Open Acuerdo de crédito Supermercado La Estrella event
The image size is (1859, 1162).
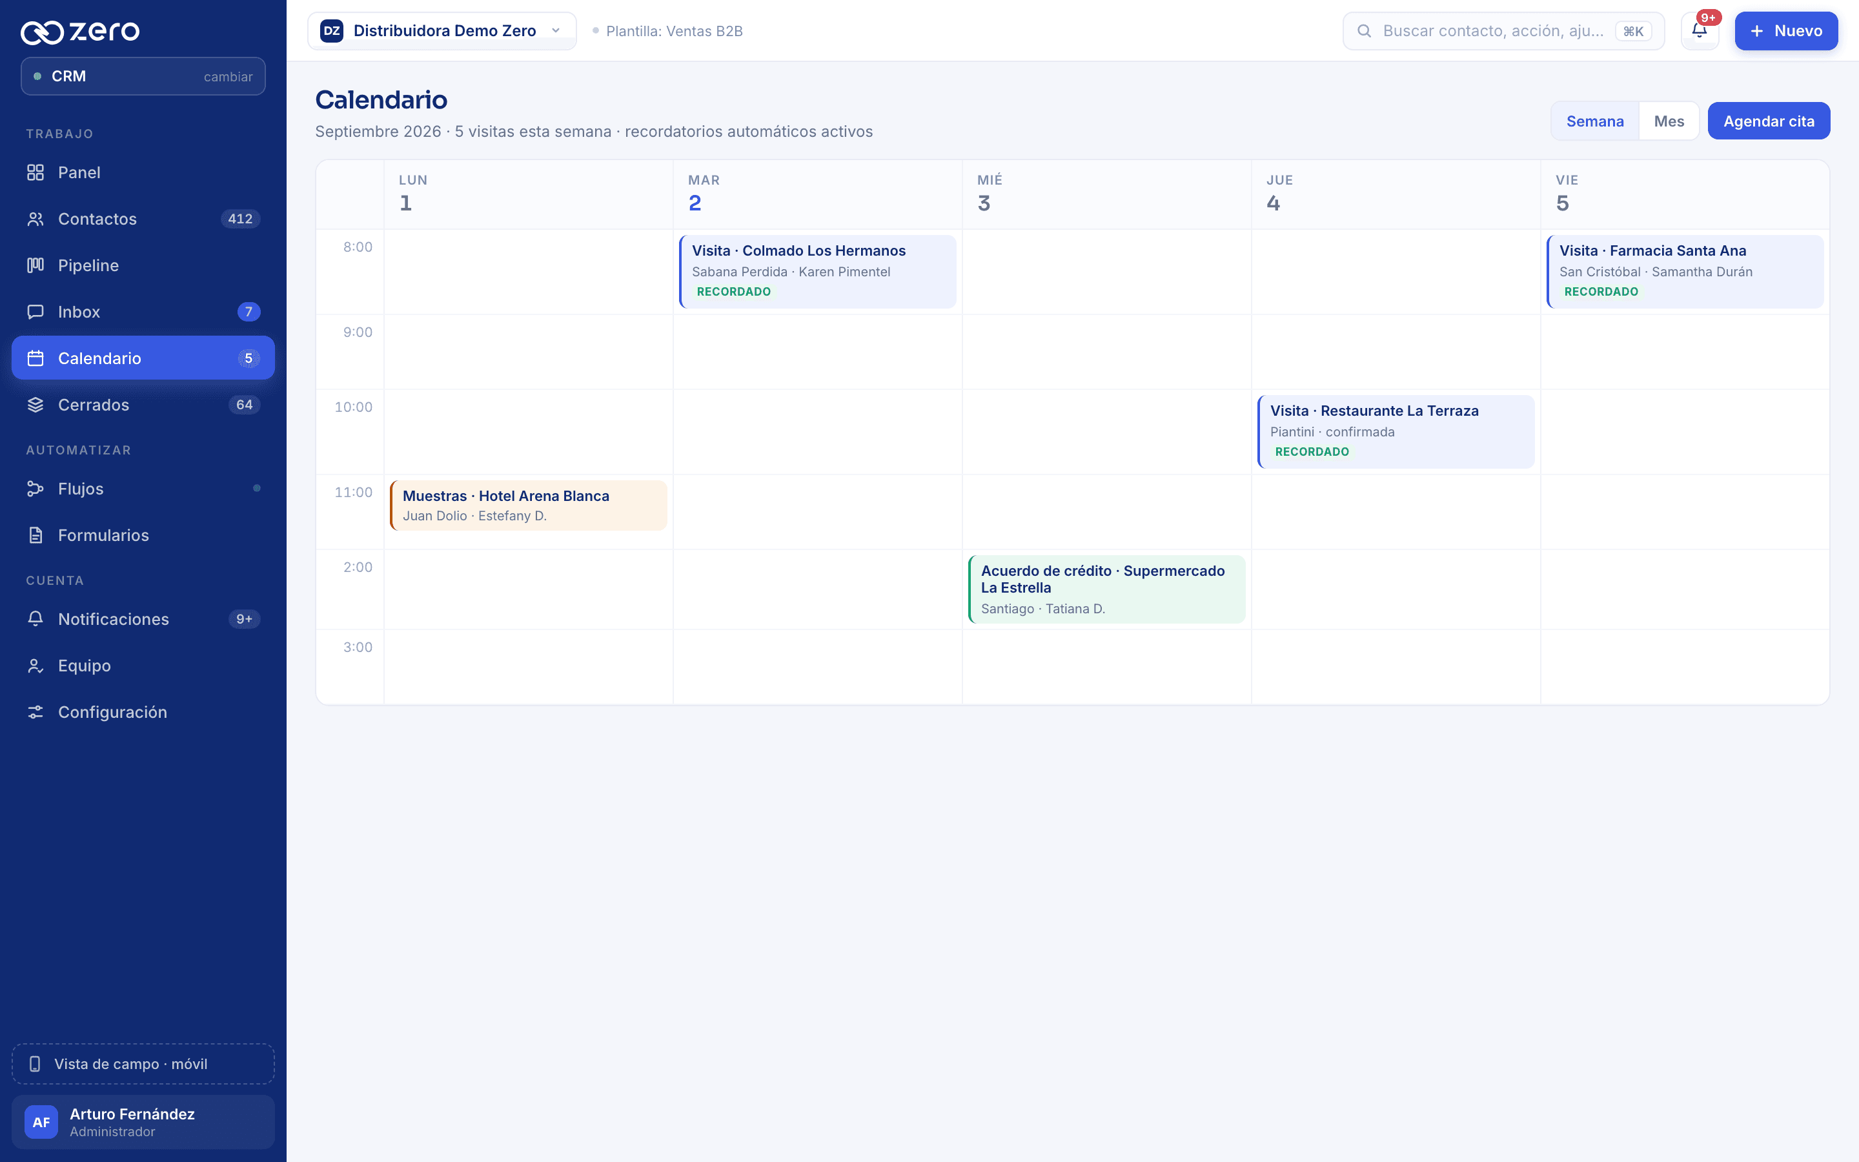click(1106, 589)
